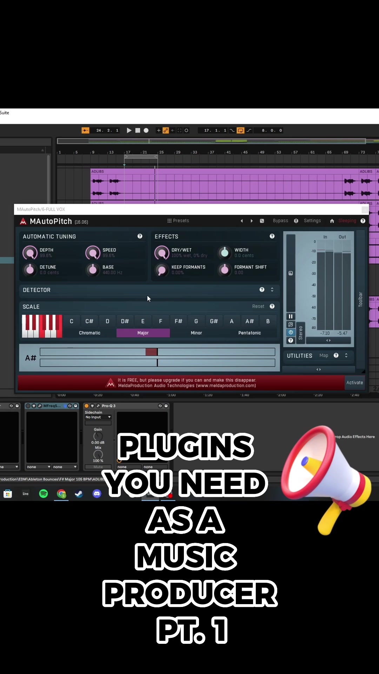Arm the arrangement record button
The image size is (379, 674).
146,130
